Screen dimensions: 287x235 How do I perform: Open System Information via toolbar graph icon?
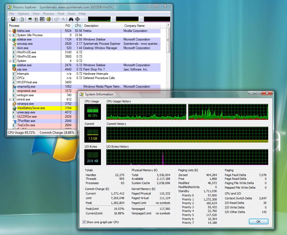click(30, 19)
